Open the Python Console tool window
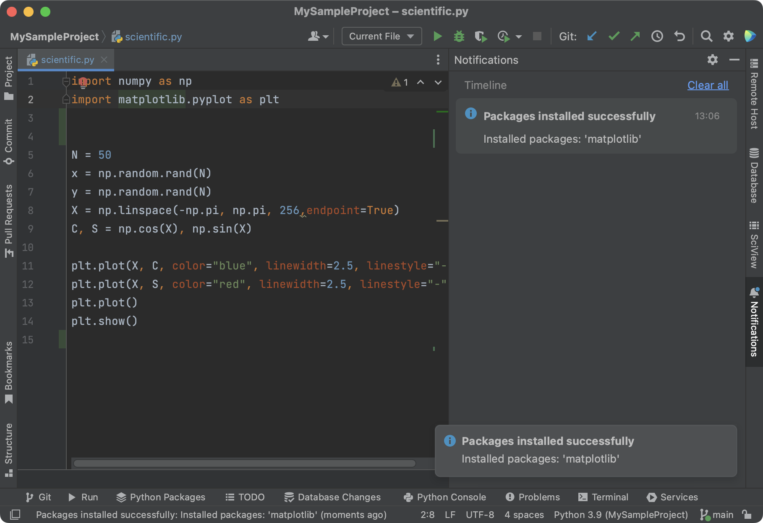This screenshot has height=523, width=763. (444, 497)
